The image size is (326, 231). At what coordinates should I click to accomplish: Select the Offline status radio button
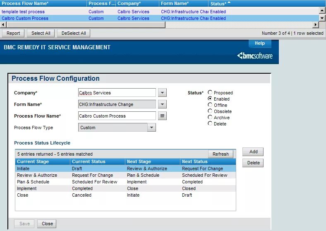pyautogui.click(x=210, y=105)
